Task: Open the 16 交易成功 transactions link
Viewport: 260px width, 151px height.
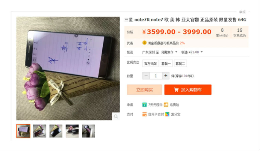Action: click(x=239, y=32)
